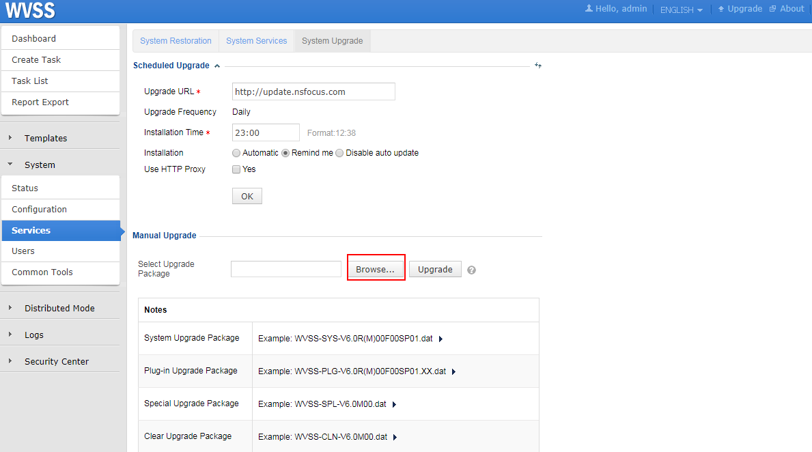
Task: Click the admin user icon
Action: coord(589,9)
